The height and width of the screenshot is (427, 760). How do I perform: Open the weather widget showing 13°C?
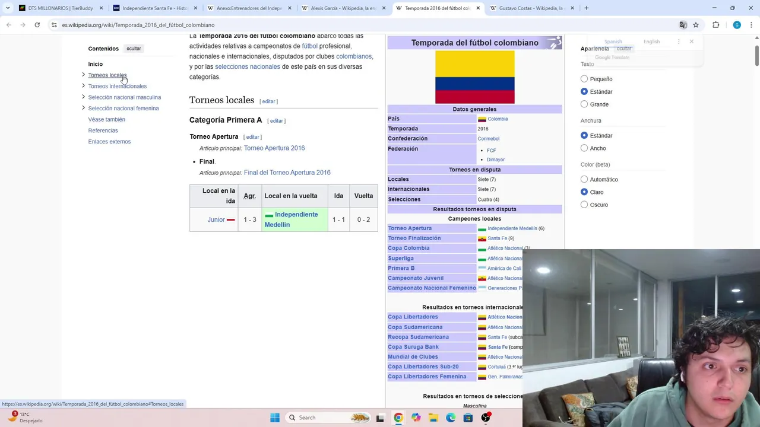(x=25, y=418)
